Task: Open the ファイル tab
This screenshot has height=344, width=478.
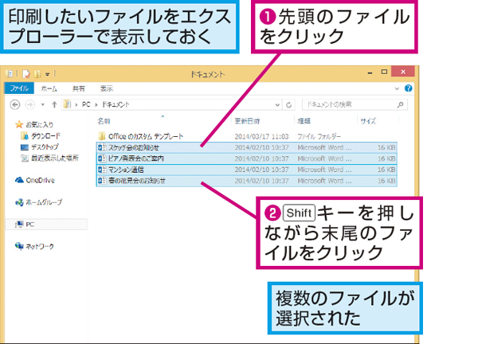Action: tap(19, 88)
